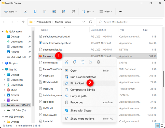Select the locale.ini file
Image resolution: width=165 pixels, height=128 pixels.
pos(48,121)
